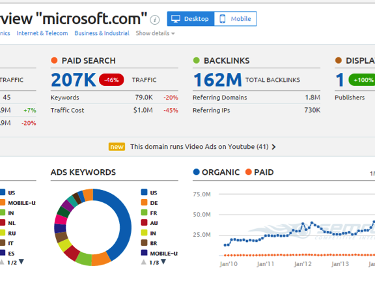Click the Jan'10 label on chart axis
The height and width of the screenshot is (281, 375).
[x=229, y=264]
